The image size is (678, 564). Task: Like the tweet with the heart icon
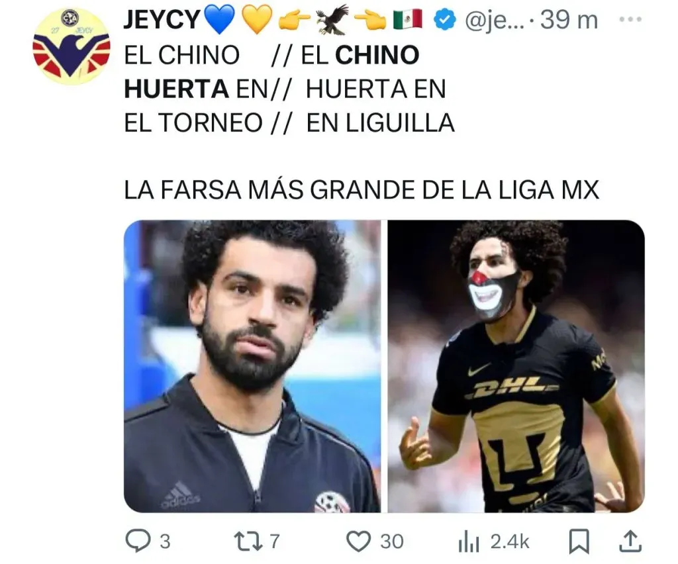pos(358,541)
